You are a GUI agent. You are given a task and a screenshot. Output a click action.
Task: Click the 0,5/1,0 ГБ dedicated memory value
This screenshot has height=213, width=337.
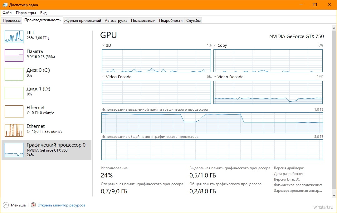(x=203, y=176)
